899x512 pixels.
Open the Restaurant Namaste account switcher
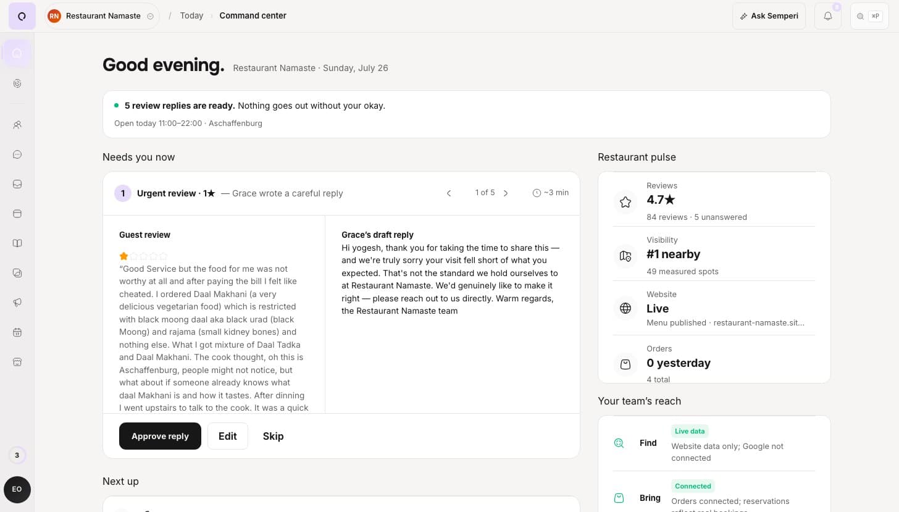(x=102, y=16)
